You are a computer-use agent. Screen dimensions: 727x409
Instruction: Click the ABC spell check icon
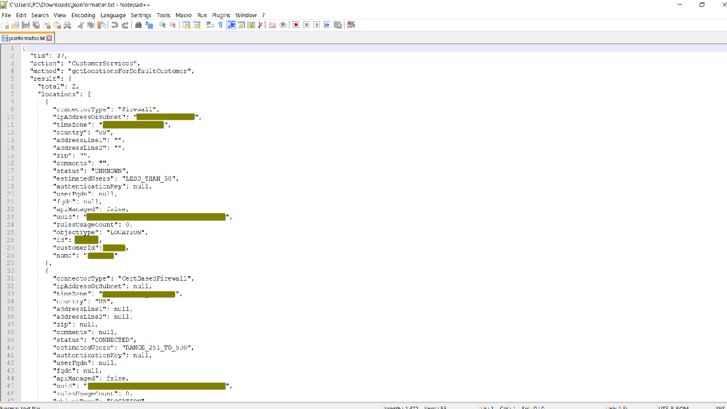351,25
